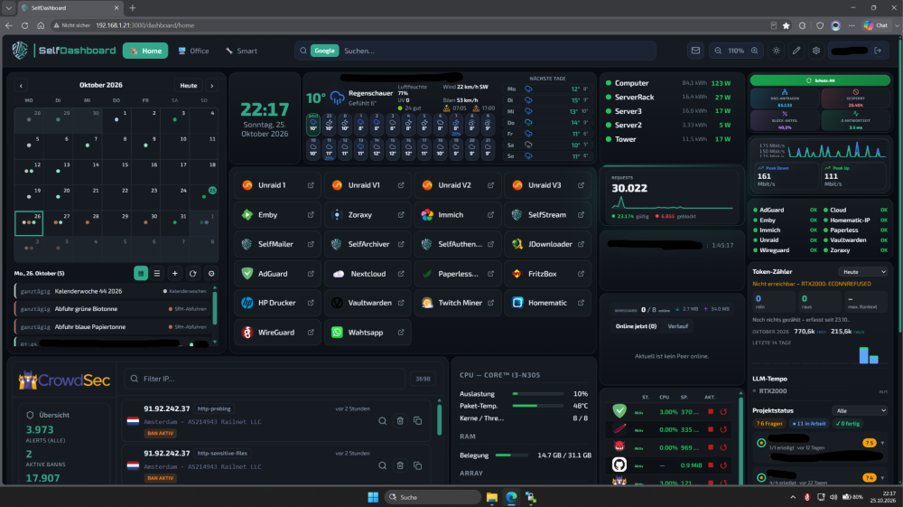Stop the AdGuard container in docker list
Image resolution: width=903 pixels, height=507 pixels.
711,412
